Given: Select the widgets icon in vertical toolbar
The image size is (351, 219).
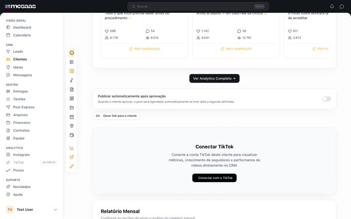Looking at the screenshot, I should (72, 98).
